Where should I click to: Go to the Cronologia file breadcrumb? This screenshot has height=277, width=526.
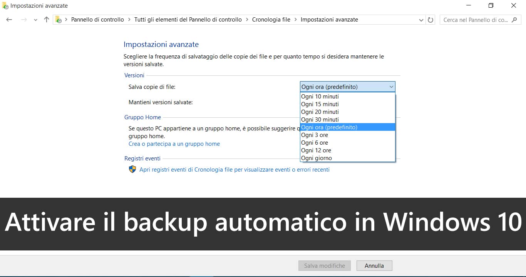point(271,19)
